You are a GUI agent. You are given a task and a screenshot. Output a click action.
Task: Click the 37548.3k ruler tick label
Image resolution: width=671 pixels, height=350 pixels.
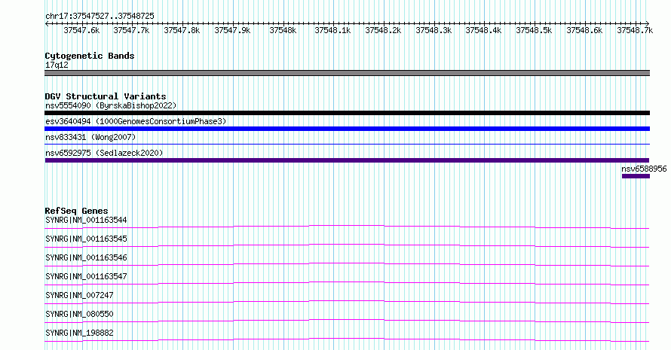(434, 30)
